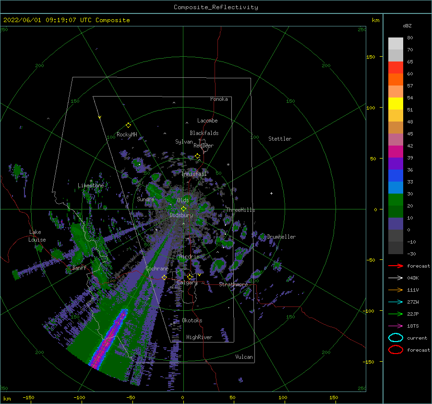Screen dimensions: 432x404
Task: Click the RockyMH label
Action: (x=127, y=135)
